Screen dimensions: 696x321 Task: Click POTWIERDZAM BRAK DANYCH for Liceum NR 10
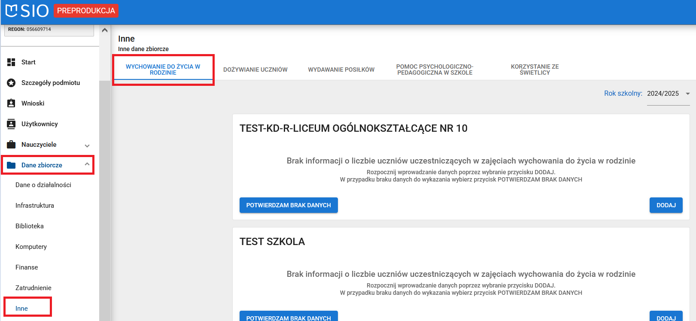point(289,205)
